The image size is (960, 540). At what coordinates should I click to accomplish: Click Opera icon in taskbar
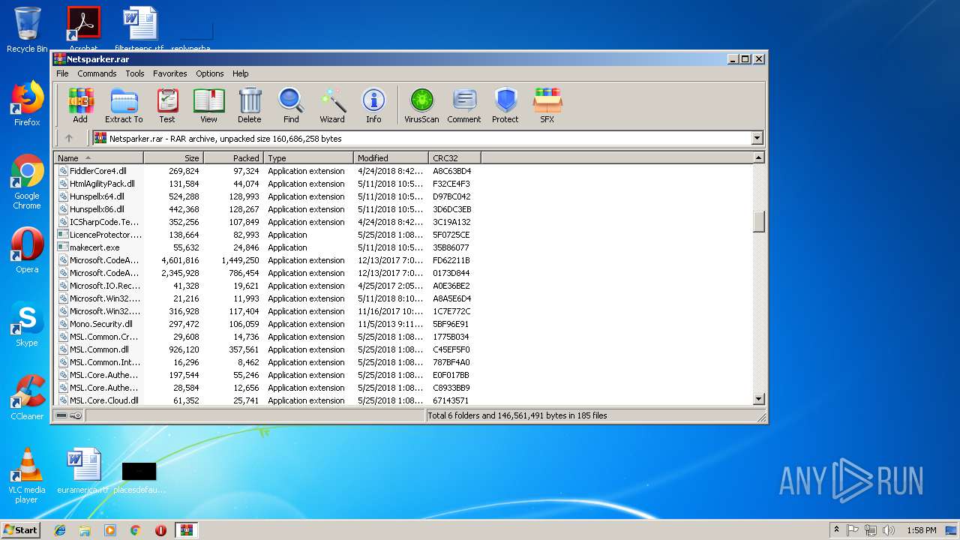point(160,530)
